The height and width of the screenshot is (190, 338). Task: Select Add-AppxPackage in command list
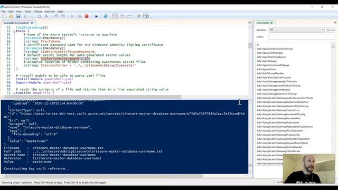(267, 61)
